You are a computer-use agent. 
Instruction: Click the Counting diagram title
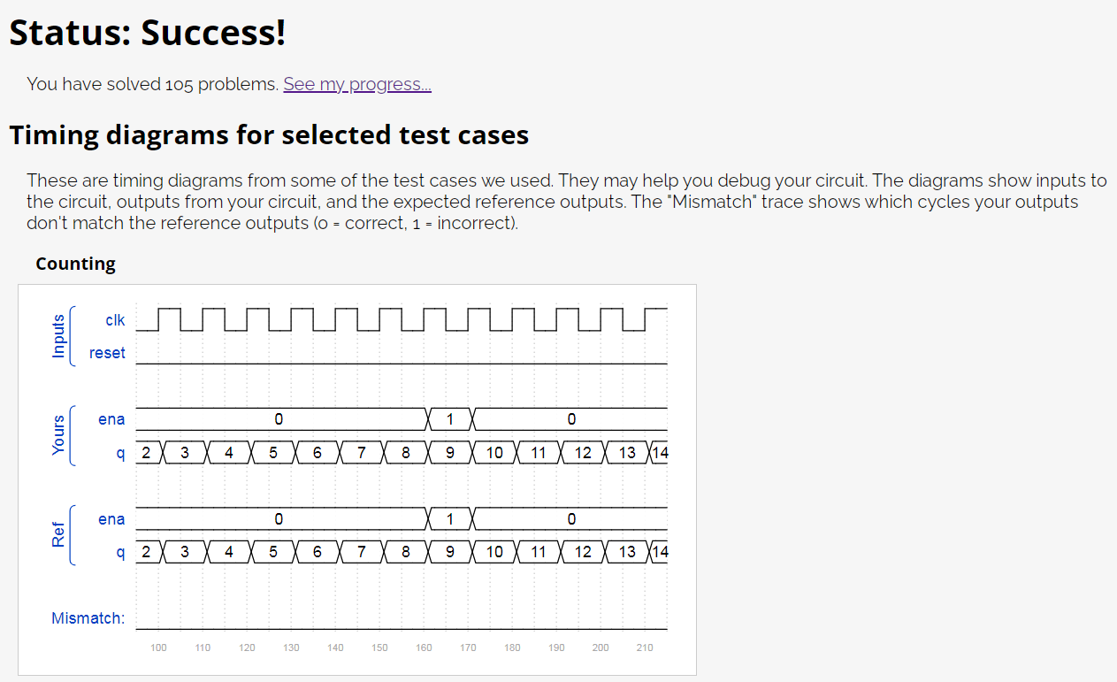75,264
